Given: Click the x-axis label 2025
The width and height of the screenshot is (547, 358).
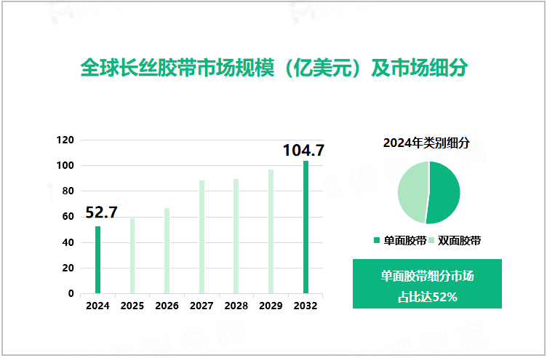Looking at the screenshot, I should pos(132,306).
